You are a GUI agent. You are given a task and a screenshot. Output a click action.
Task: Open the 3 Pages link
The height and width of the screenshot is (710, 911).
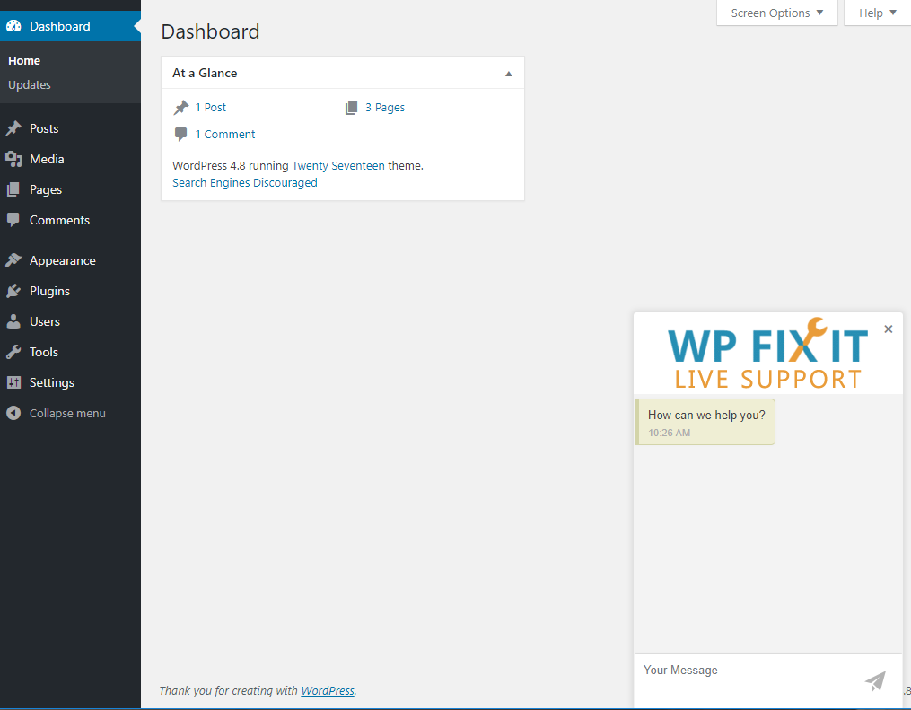[x=385, y=108]
